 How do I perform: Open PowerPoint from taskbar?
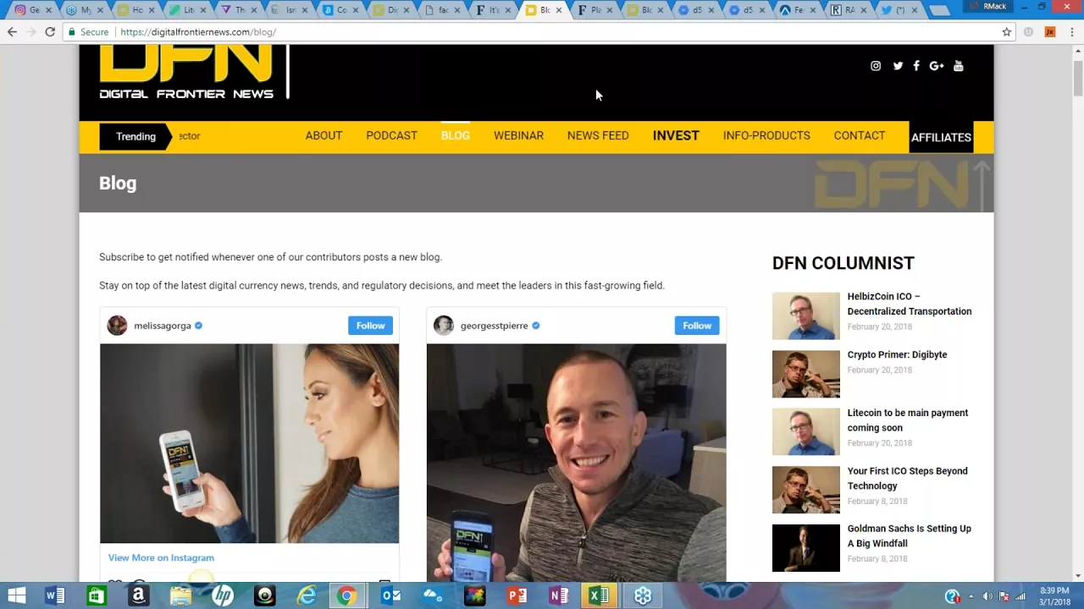coord(517,595)
